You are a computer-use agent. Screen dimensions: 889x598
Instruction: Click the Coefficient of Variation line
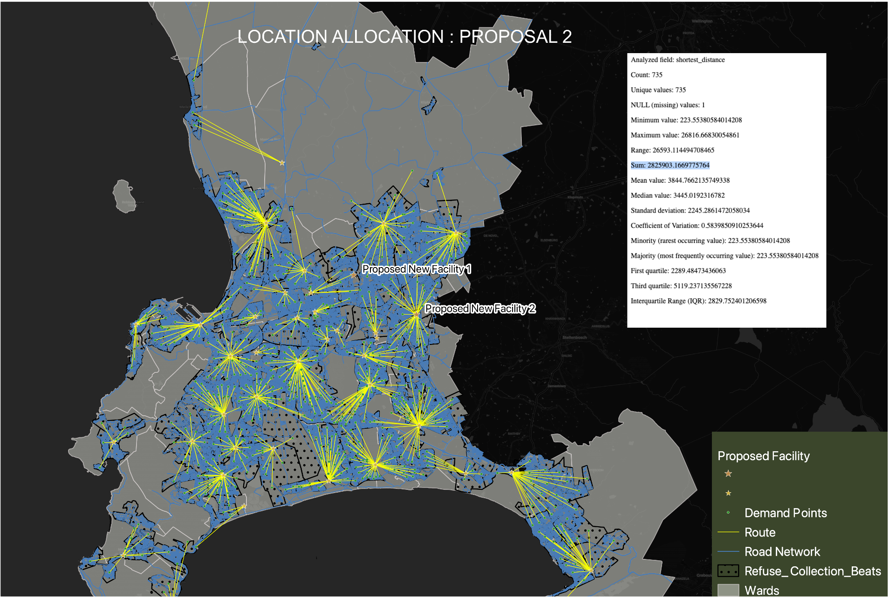tap(697, 226)
